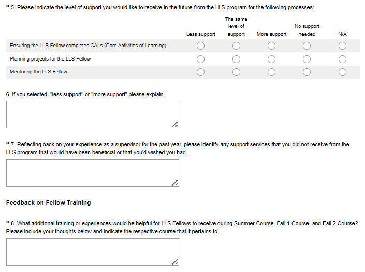Viewport: 365px width, 272px height.
Task: Select Less support for Planning projects
Action: point(201,59)
